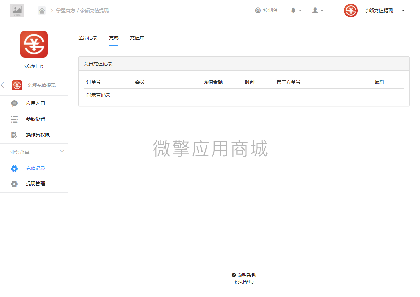
Task: Switch to the 全部记录 tab
Action: tap(88, 38)
